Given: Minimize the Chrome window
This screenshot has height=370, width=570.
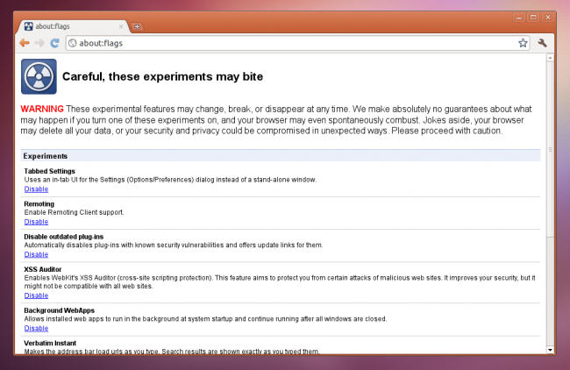Looking at the screenshot, I should (519, 18).
